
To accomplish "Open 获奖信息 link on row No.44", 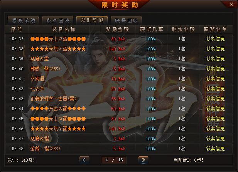I will 215,109.
